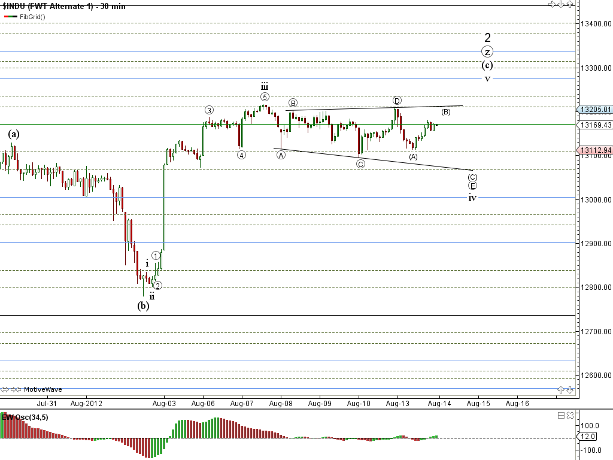Click the inward arrows icon beside MotiveWave
Viewport: 613px width, 460px height.
click(16, 389)
